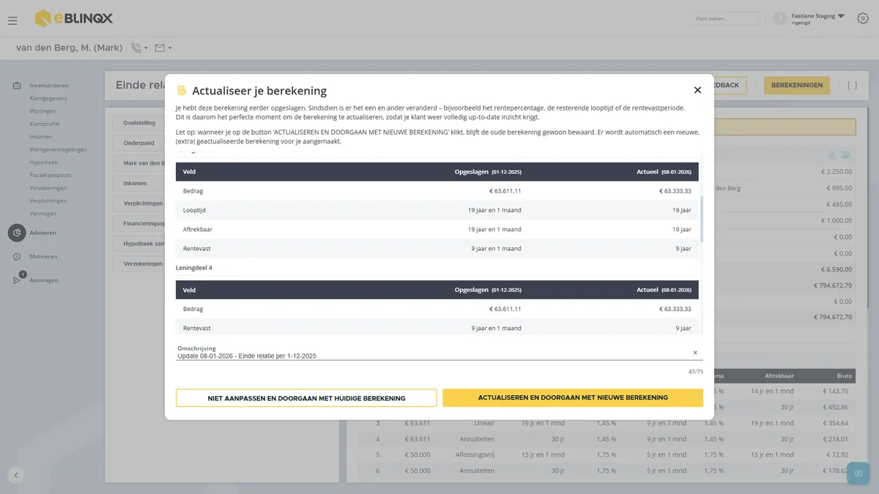Click the Inventariseren clipboard icon
Image resolution: width=879 pixels, height=494 pixels.
click(17, 86)
